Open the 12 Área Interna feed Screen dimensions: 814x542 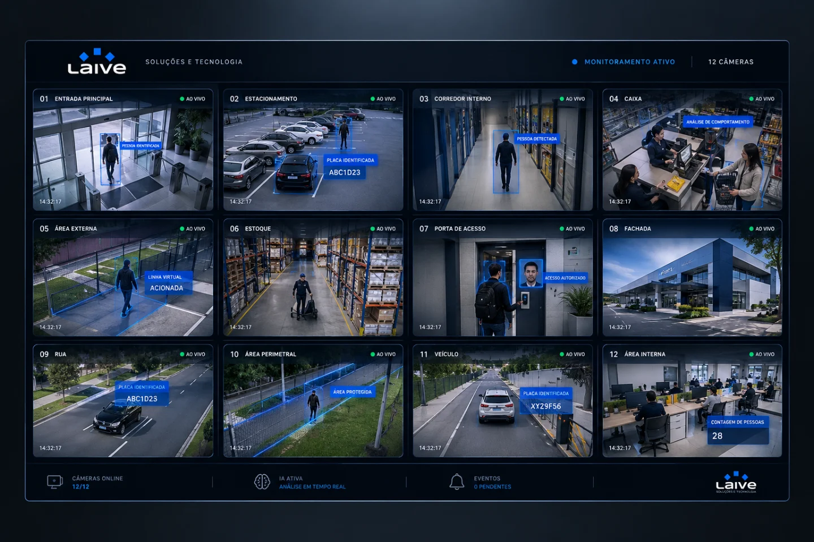point(692,401)
